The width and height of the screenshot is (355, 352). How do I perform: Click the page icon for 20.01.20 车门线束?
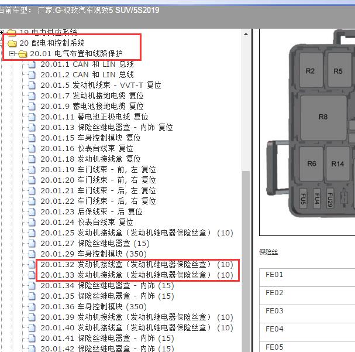32,180
